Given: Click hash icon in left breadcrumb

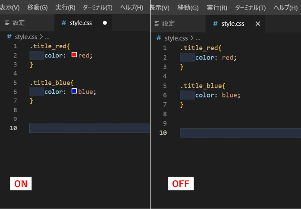Looking at the screenshot, I should pyautogui.click(x=9, y=37).
